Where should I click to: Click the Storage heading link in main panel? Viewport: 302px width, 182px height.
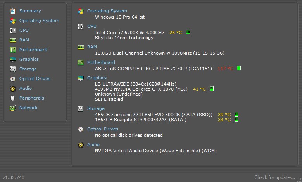tap(96, 108)
